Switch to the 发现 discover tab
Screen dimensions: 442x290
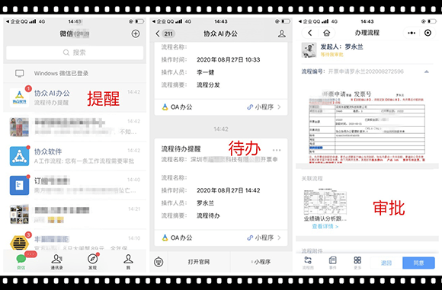point(92,261)
